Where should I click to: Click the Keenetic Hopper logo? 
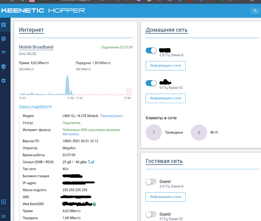coord(43,10)
